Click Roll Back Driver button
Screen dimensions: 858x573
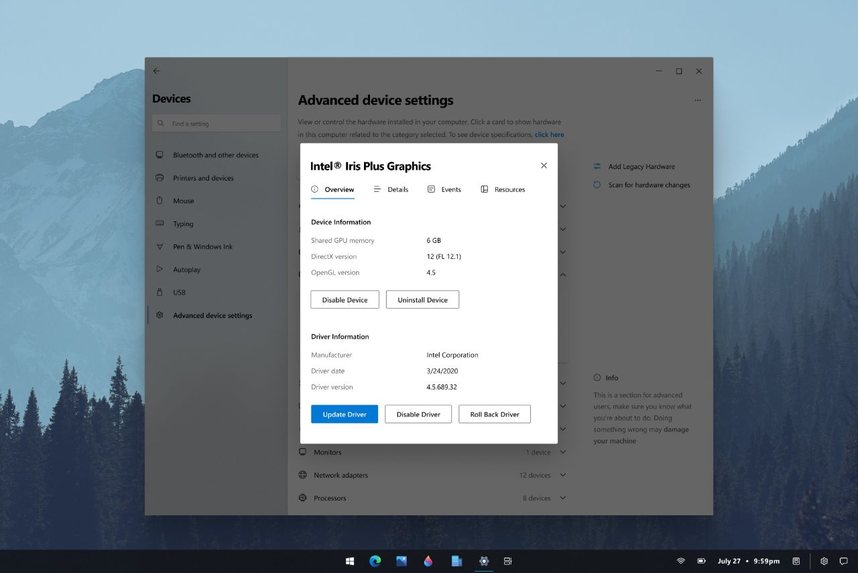click(x=495, y=414)
